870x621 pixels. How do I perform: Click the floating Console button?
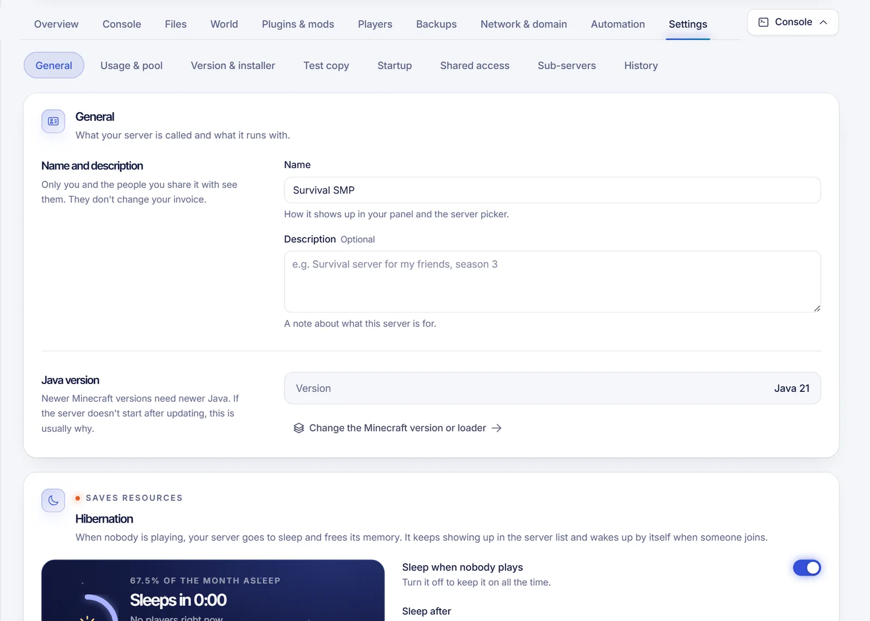(x=793, y=22)
